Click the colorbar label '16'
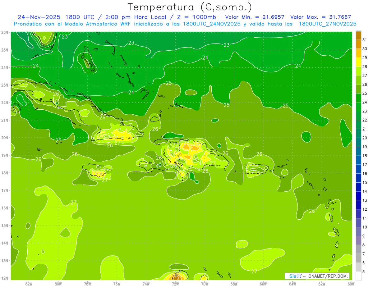Viewport: 373px width, 288px height. click(365, 174)
